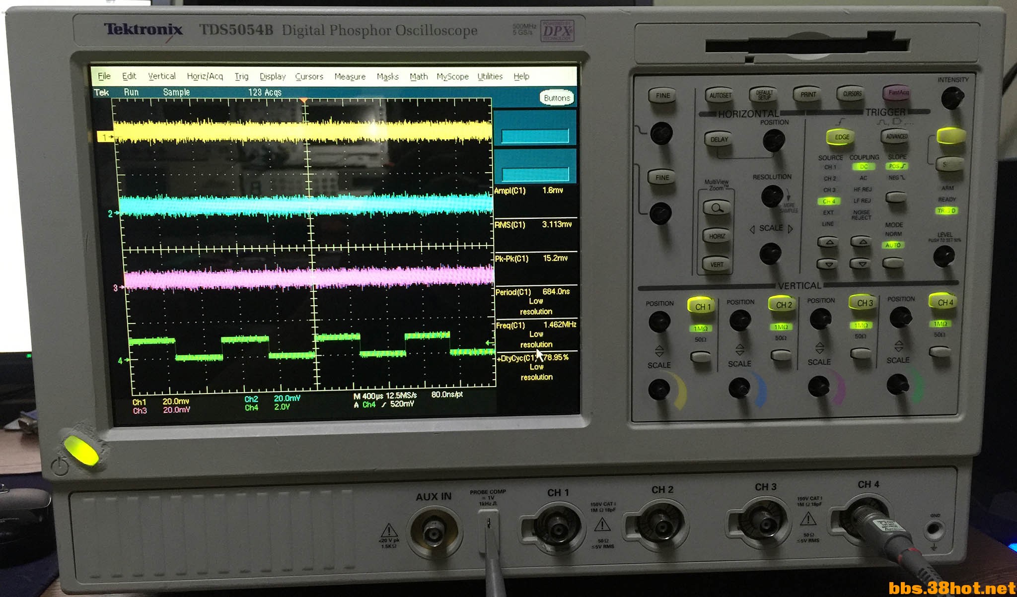Screen dimensions: 1017x597
Task: Open the Utilities menu
Action: click(x=490, y=76)
